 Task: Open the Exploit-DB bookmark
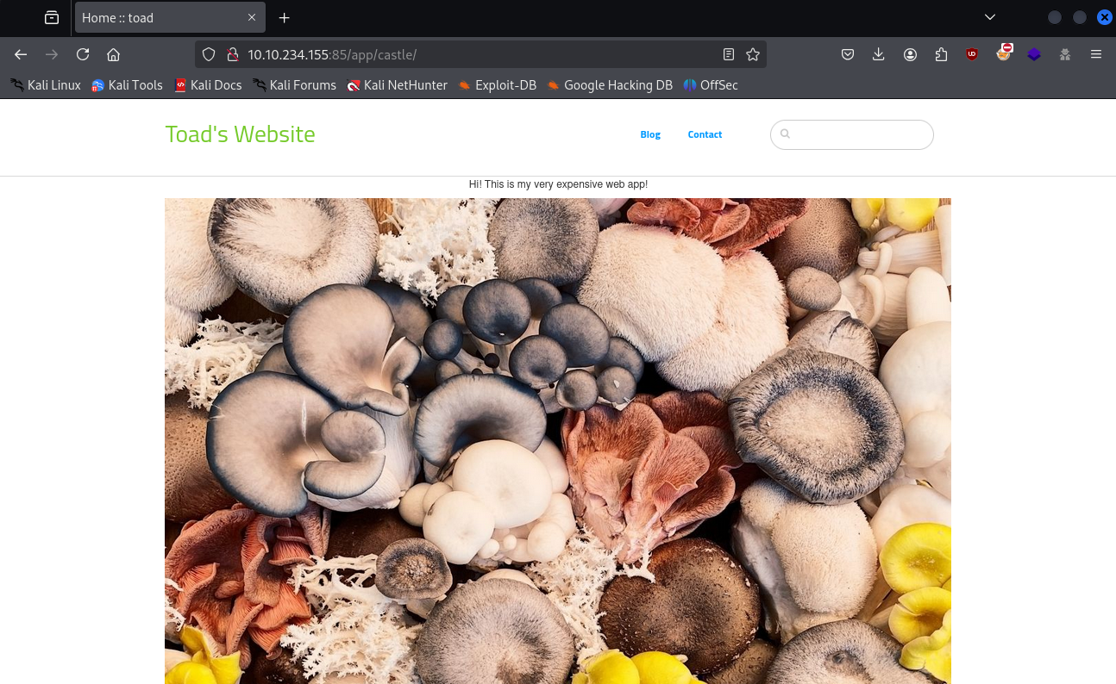(x=497, y=84)
